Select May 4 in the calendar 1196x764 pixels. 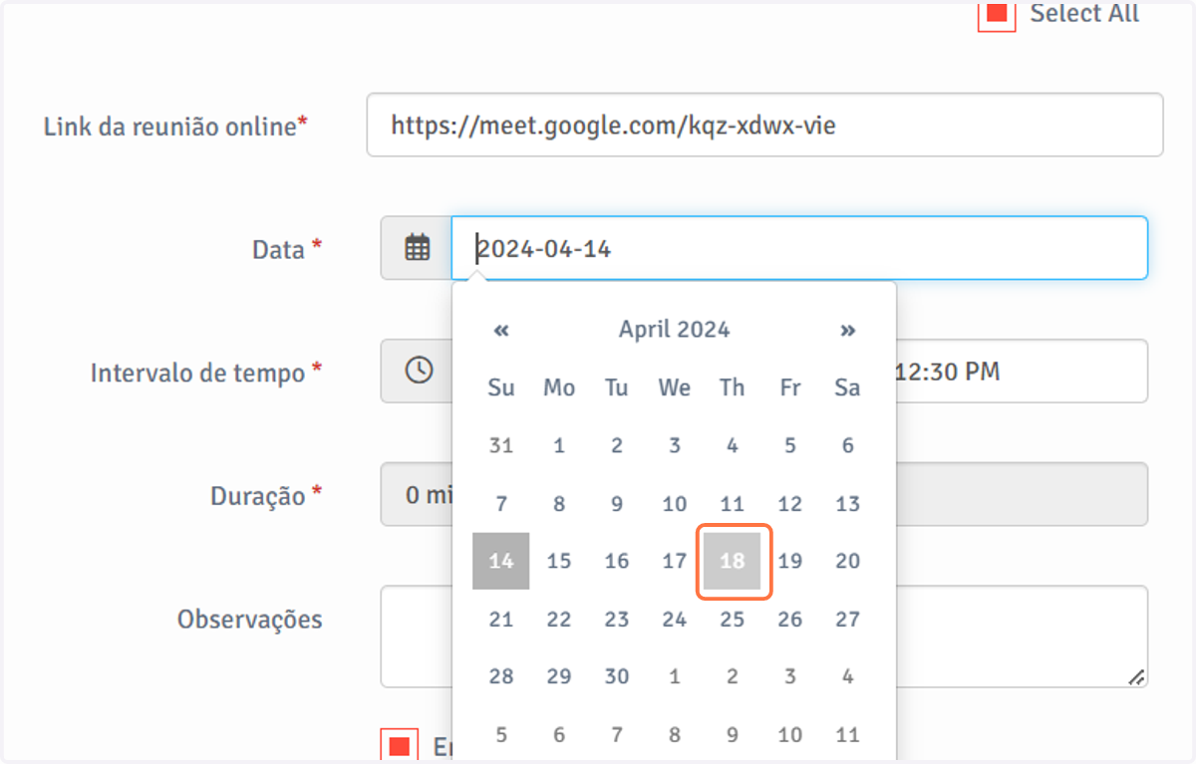[848, 676]
